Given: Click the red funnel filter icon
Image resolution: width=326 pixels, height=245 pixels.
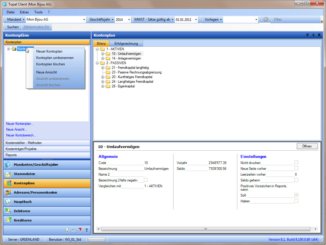Looking at the screenshot, I should pyautogui.click(x=81, y=230).
